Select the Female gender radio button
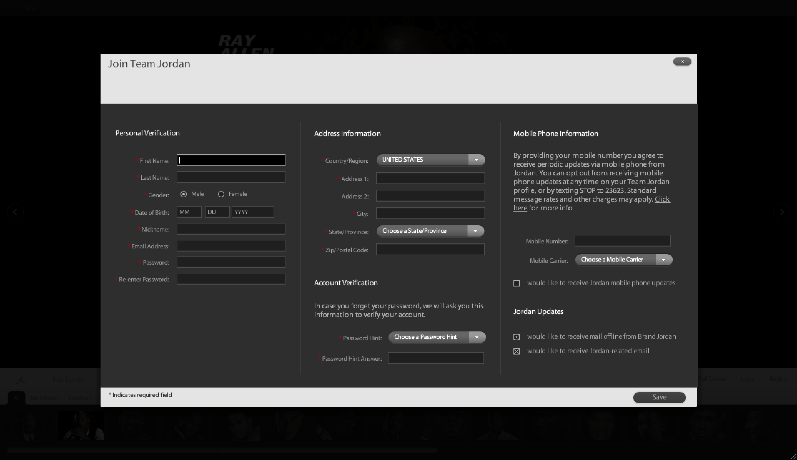This screenshot has width=797, height=460. click(221, 194)
